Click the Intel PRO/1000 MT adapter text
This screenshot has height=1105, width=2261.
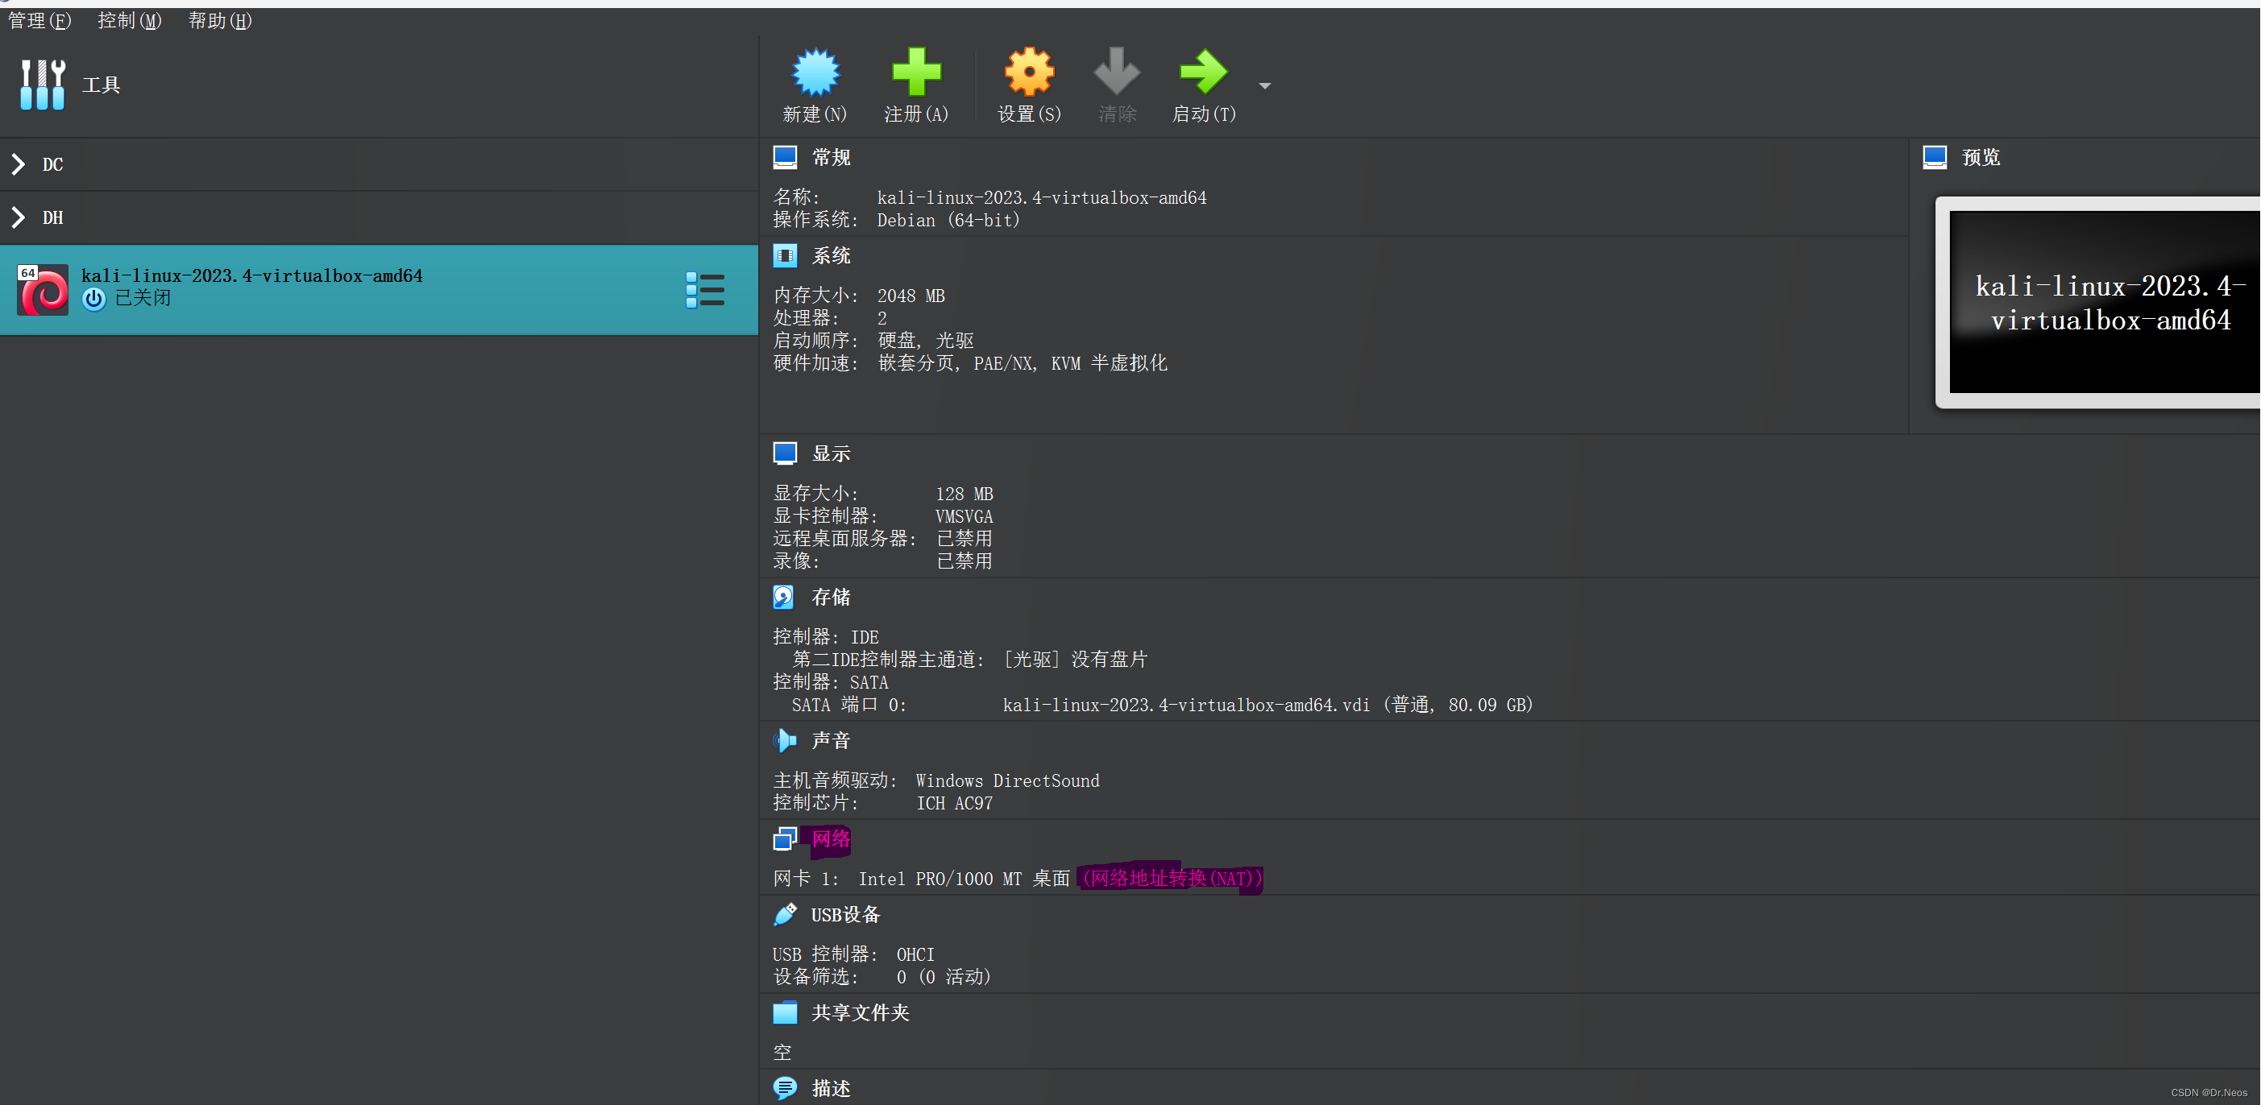click(x=964, y=879)
